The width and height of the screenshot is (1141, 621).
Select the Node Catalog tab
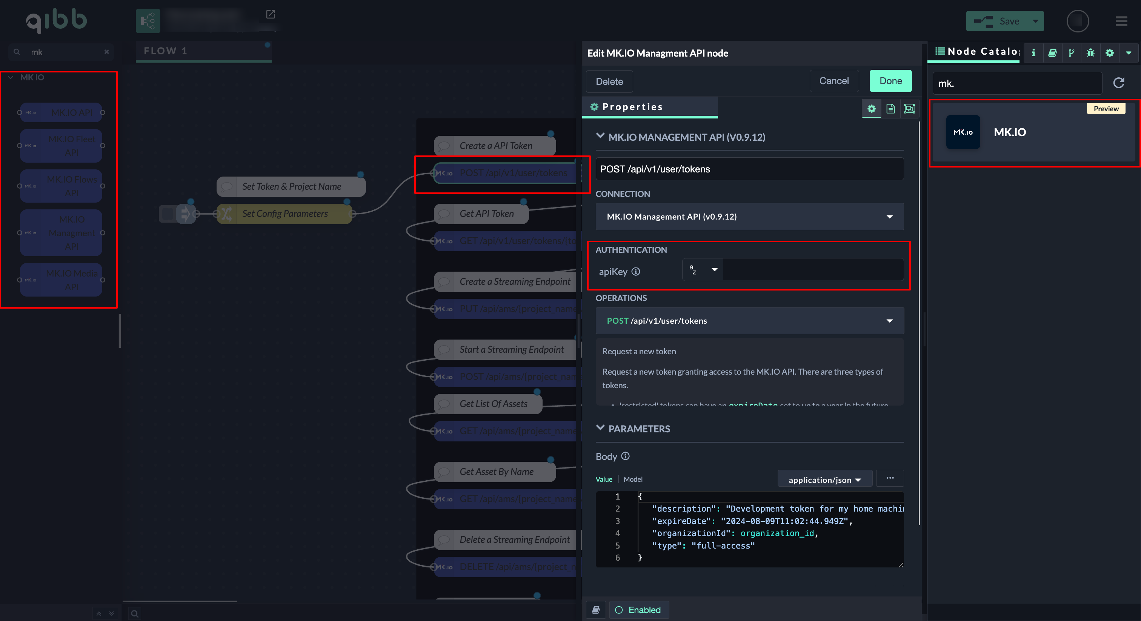pos(976,52)
